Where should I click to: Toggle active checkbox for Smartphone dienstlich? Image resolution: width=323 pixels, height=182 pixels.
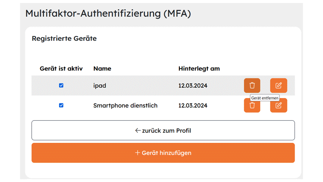pos(61,105)
